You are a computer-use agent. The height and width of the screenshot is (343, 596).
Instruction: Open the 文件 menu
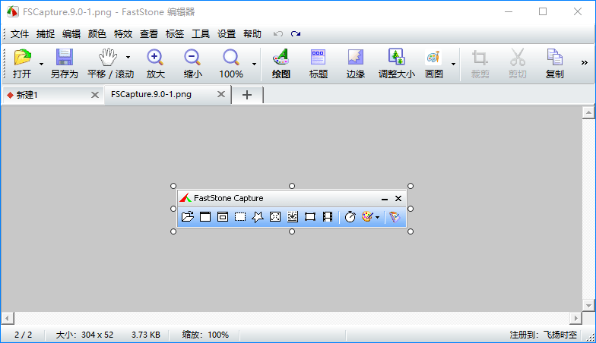pyautogui.click(x=20, y=33)
